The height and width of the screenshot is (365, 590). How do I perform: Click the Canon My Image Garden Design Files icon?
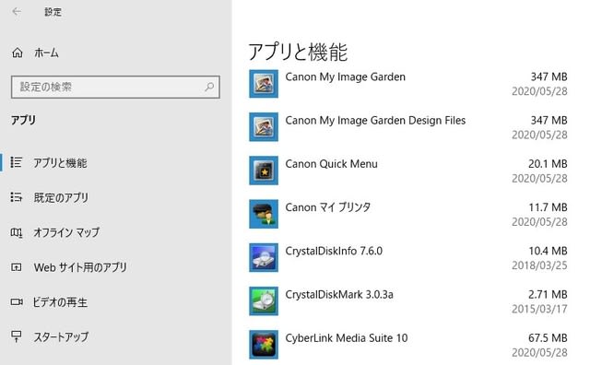coord(264,127)
